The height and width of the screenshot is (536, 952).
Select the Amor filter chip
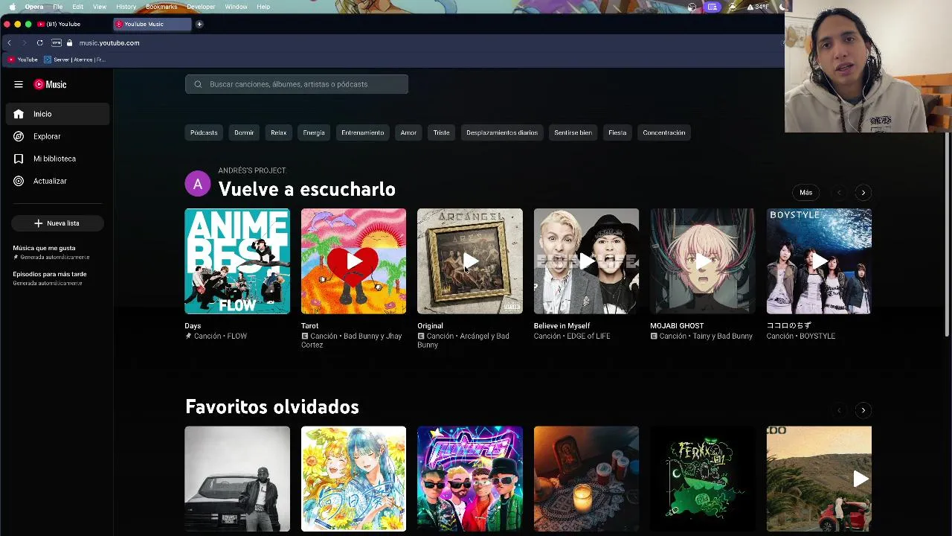point(408,133)
